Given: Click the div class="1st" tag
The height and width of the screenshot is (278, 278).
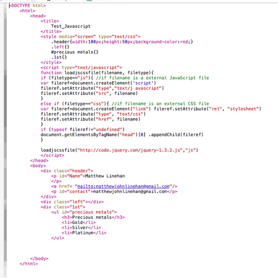Looking at the screenshot, I should click(x=63, y=207).
